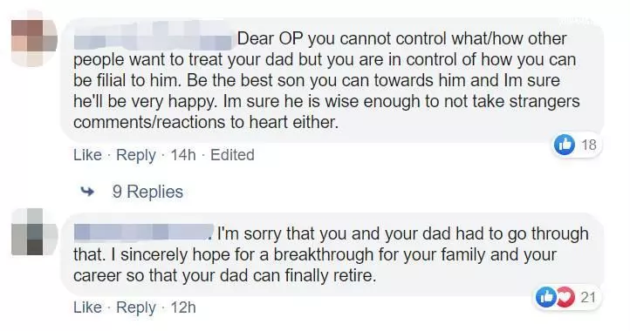Click the 'sincerely hope for a breakthrough' comment bubble
Viewport: 630px width, 331px height.
(332, 254)
